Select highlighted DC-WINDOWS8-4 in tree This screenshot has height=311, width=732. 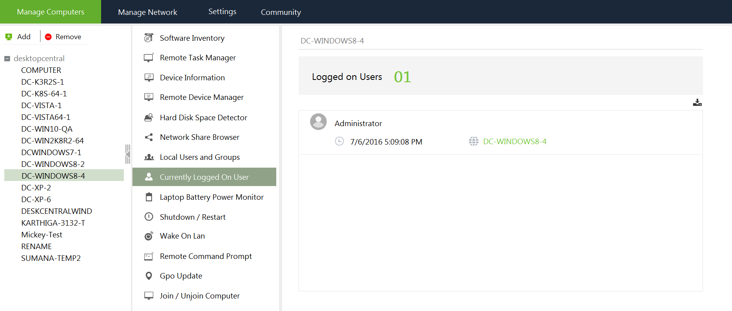click(64, 175)
